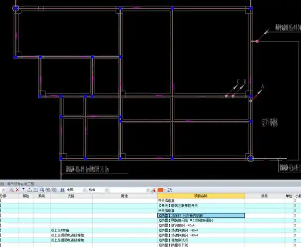The width and height of the screenshot is (301, 247).
Task: Select the 【开关】暗装三联单控开关 row
Action: click(201, 206)
